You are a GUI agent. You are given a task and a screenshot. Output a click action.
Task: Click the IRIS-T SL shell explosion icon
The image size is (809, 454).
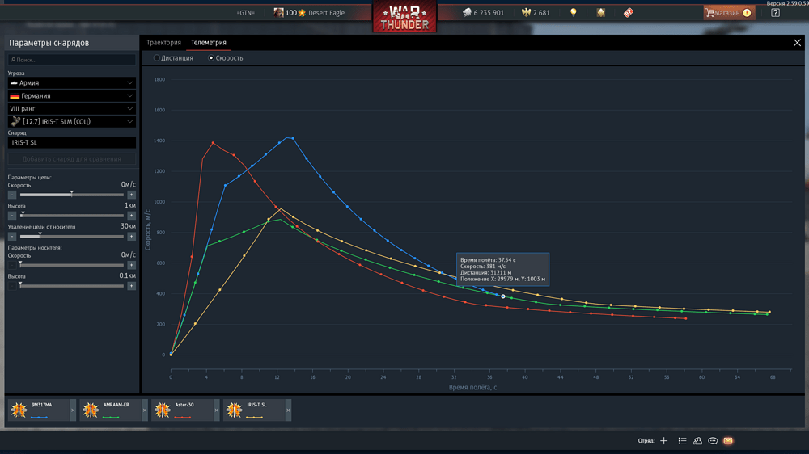pyautogui.click(x=235, y=410)
